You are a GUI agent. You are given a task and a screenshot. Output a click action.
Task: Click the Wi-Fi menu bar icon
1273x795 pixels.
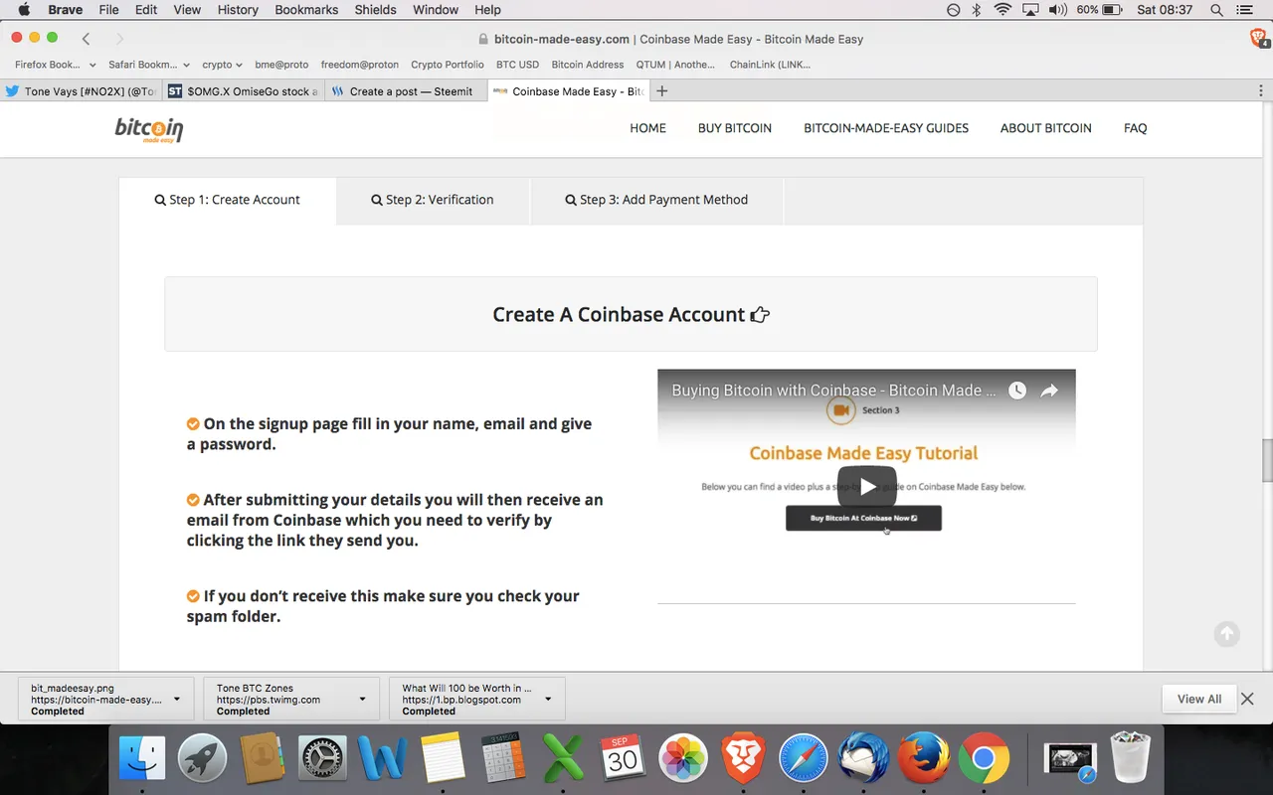coord(1002,10)
